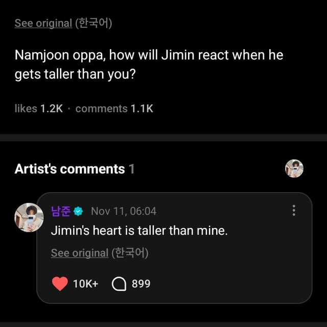
Task: Tap the comment "Jimin's heart is taller than mine."
Action: coord(139,230)
